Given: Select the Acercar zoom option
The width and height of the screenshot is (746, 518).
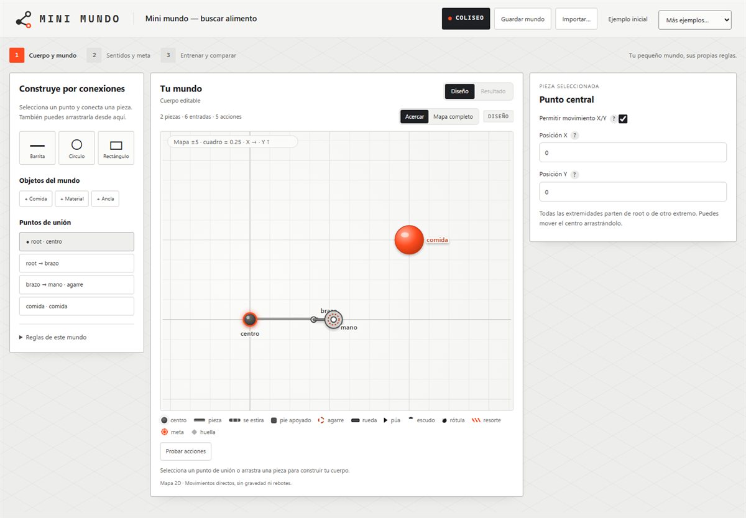Looking at the screenshot, I should [x=415, y=117].
